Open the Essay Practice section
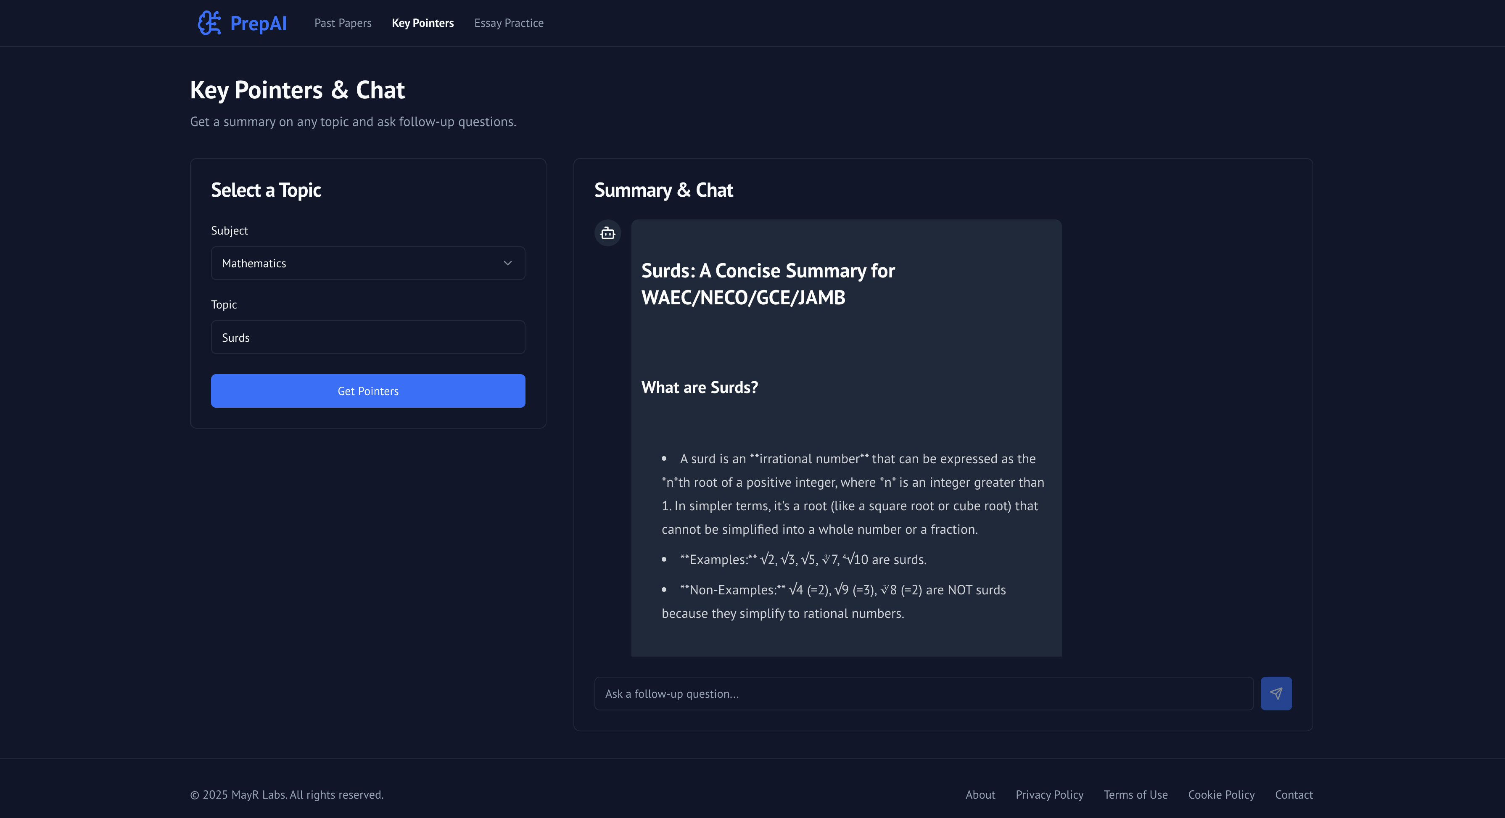 508,23
